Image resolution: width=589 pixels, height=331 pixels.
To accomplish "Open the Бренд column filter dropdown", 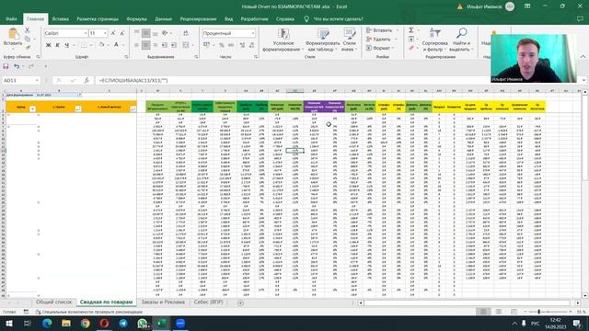I will pos(32,108).
